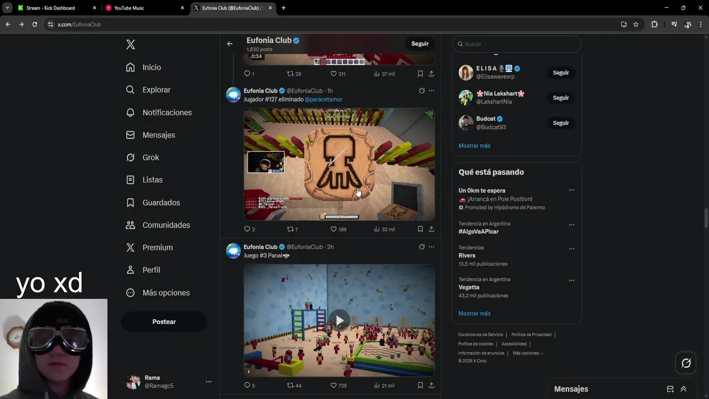Open Mensajes in the sidebar
Image resolution: width=709 pixels, height=399 pixels.
150,135
